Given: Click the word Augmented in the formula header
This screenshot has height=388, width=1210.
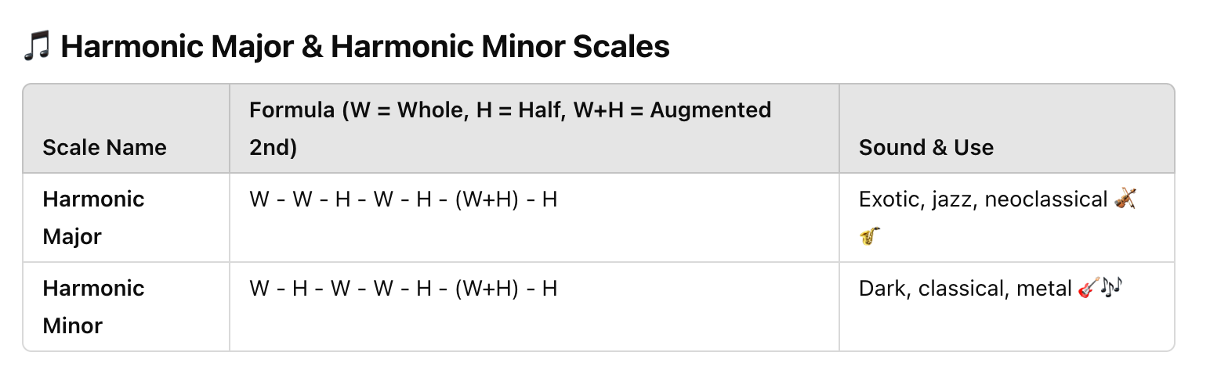Looking at the screenshot, I should (712, 110).
